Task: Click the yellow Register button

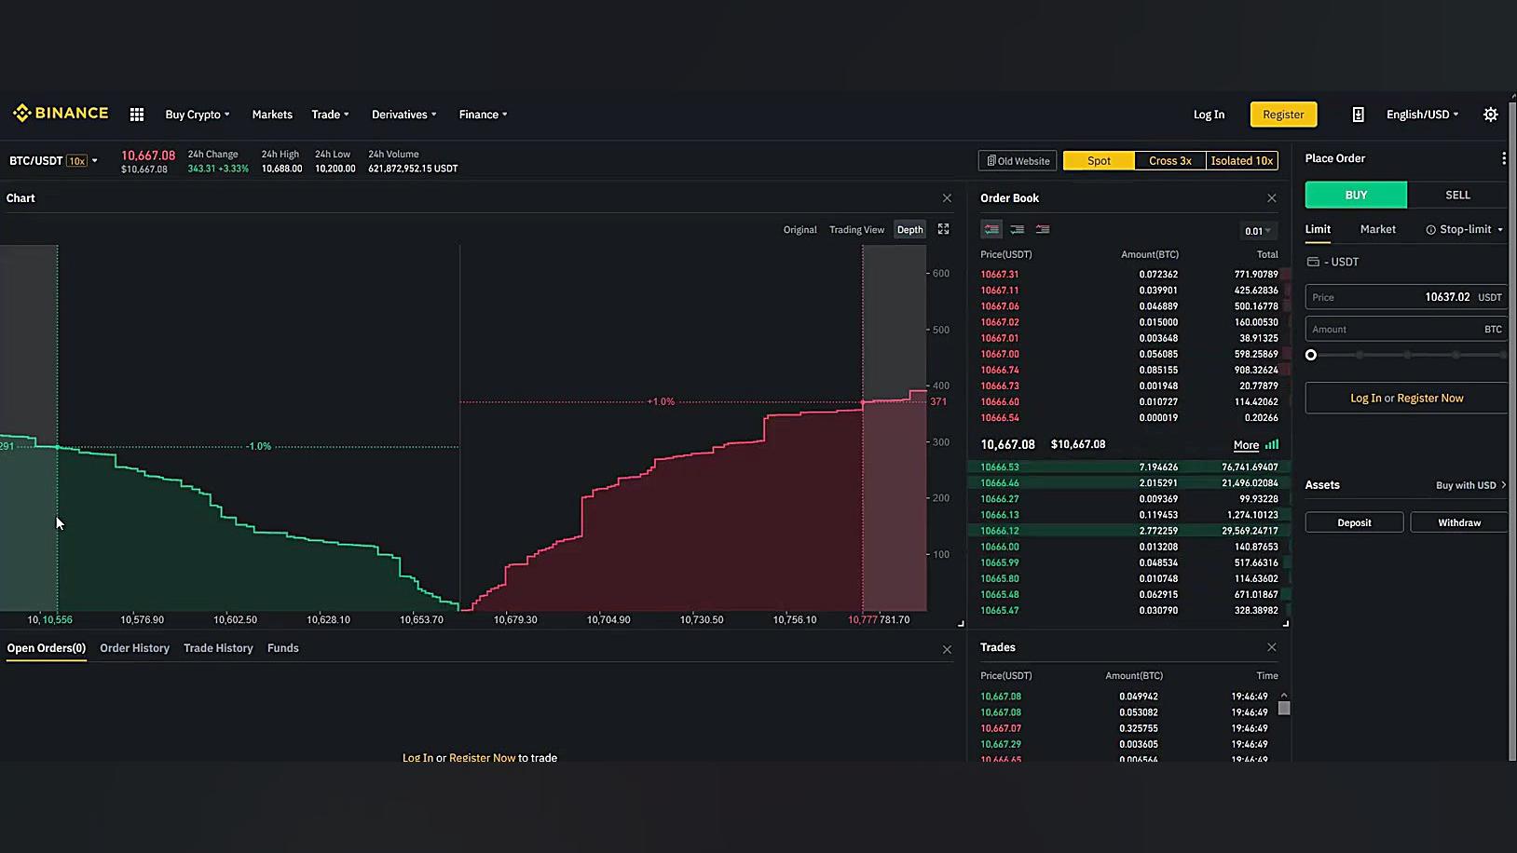Action: click(1283, 115)
